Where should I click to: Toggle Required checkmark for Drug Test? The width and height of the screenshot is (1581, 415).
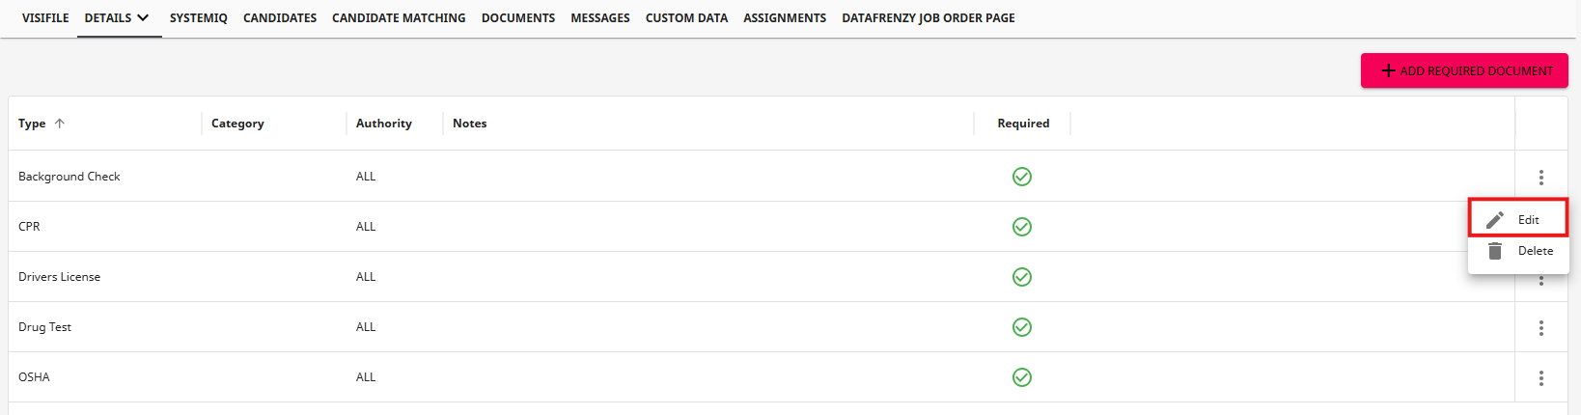(x=1022, y=327)
